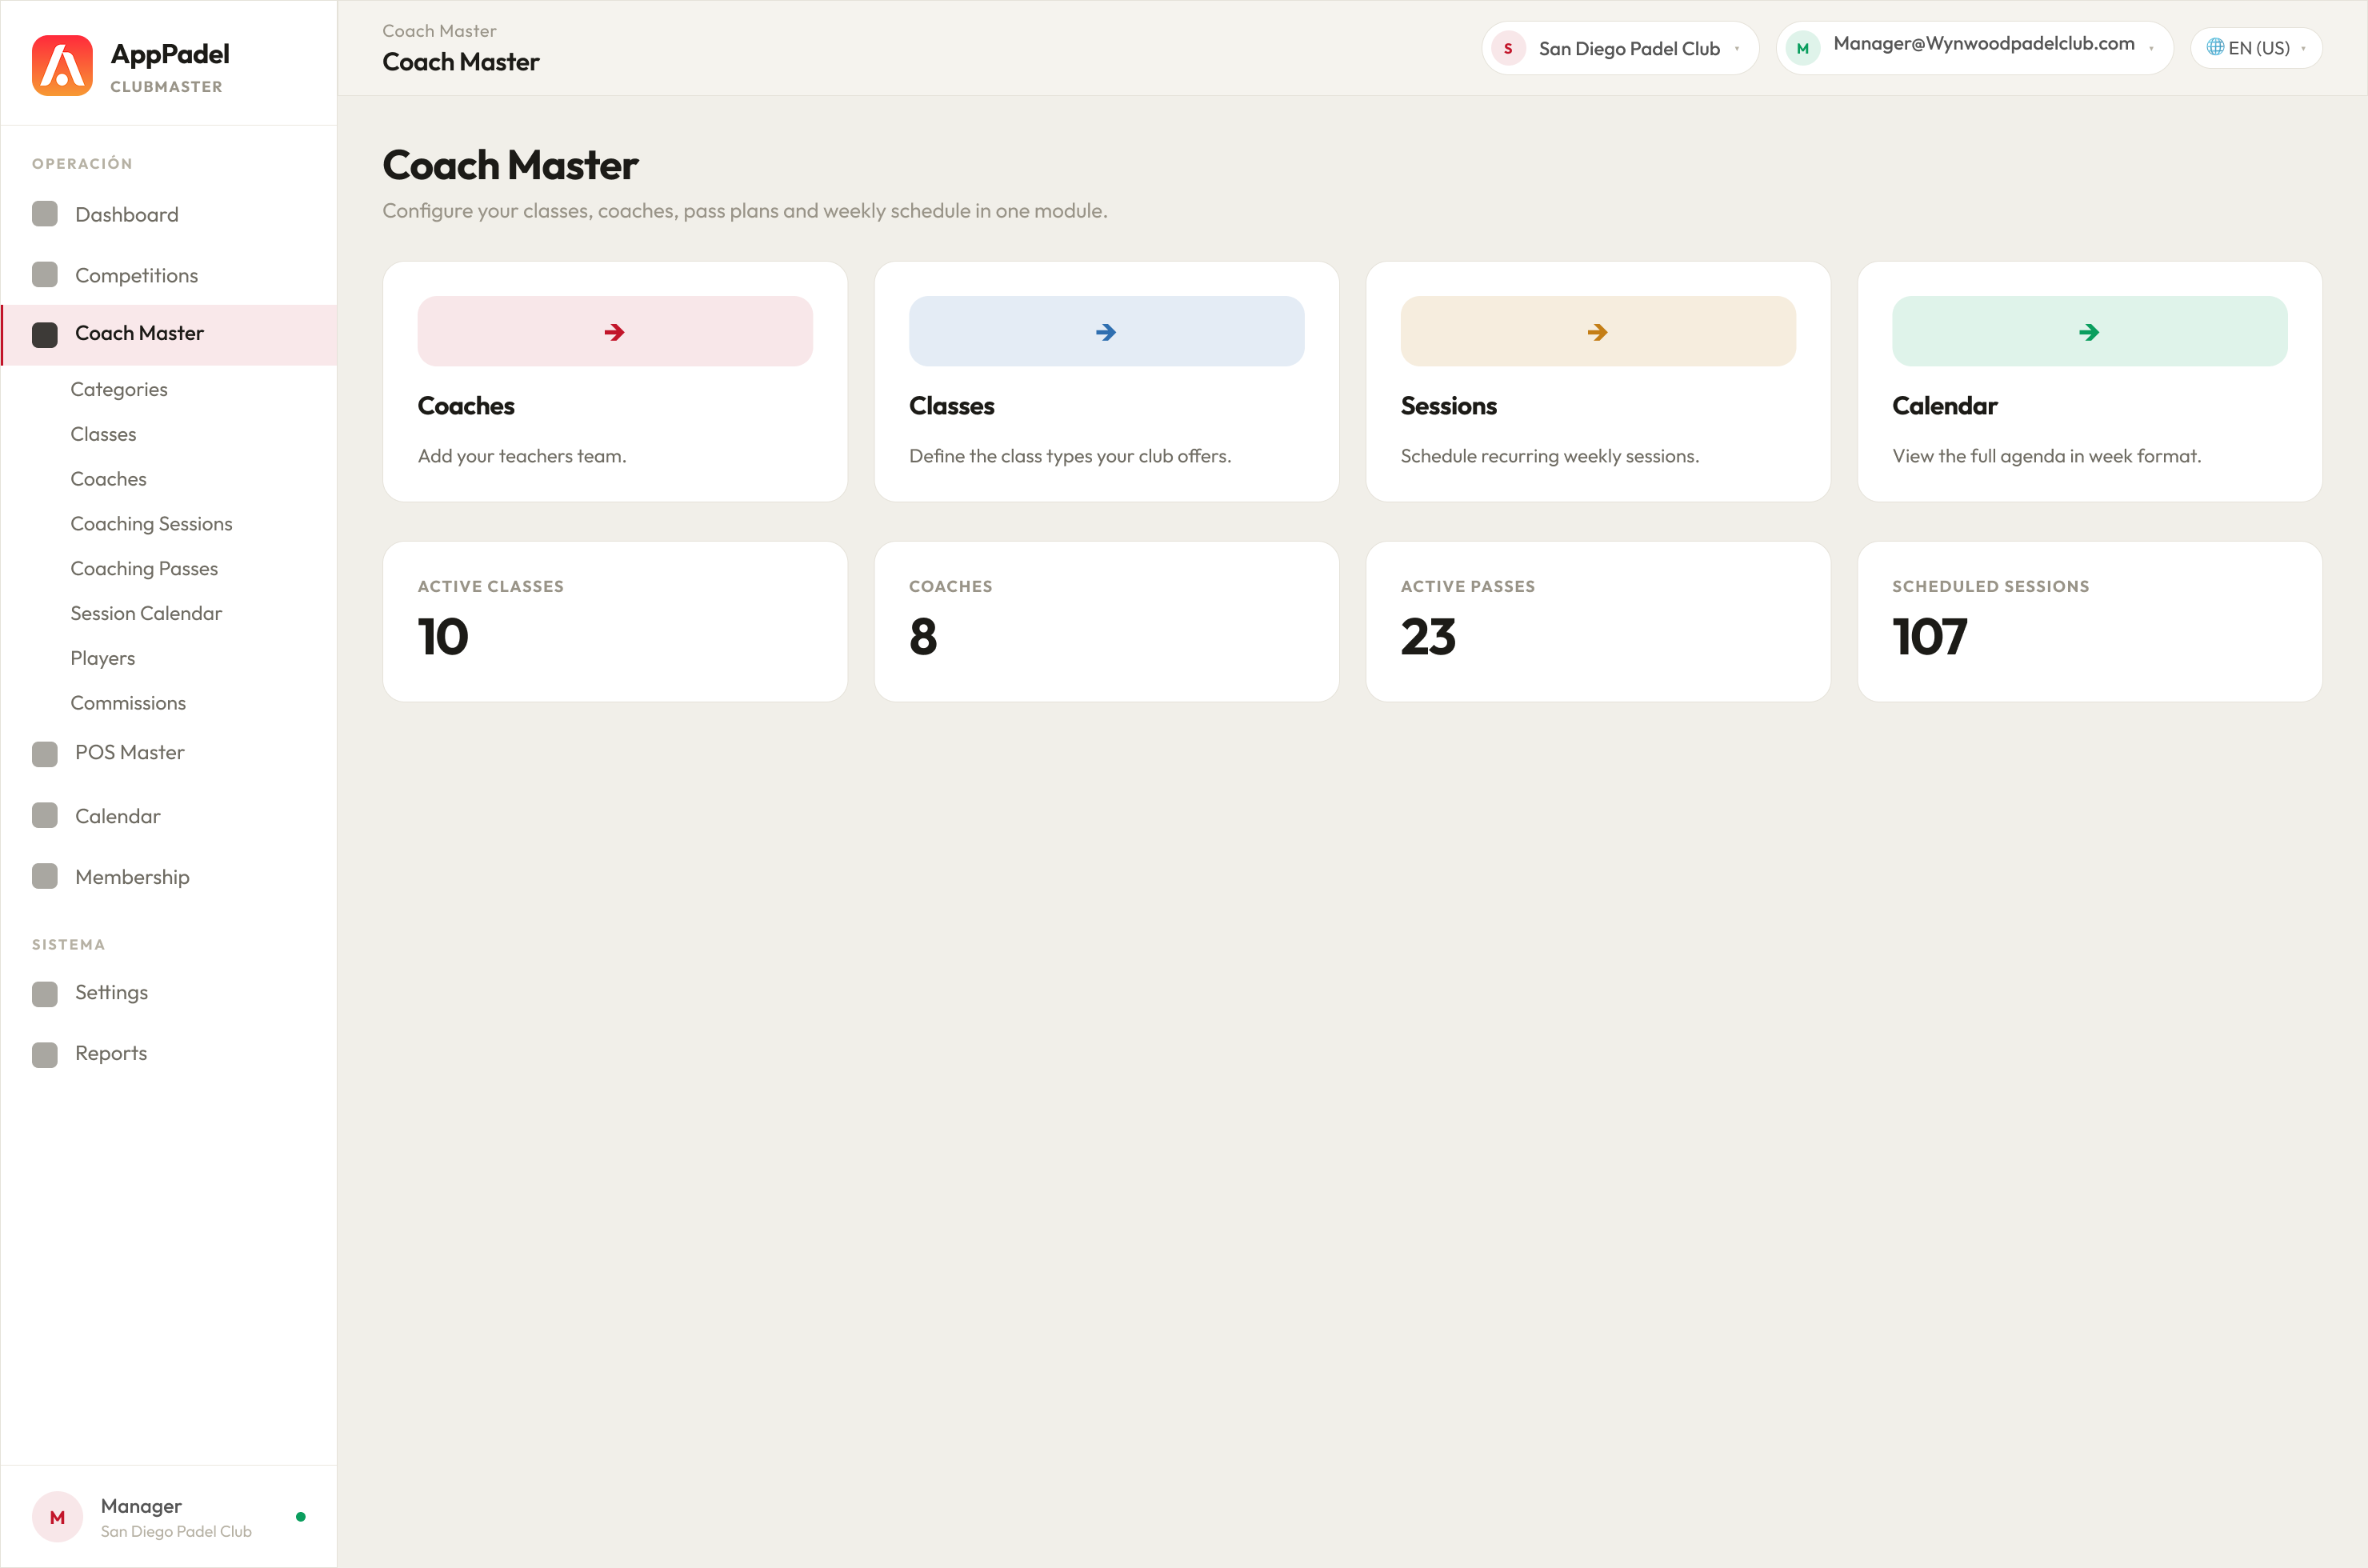Viewport: 2368px width, 1568px height.
Task: Open the Calendar card title
Action: 1945,406
